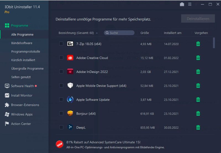
Task: Click the Adobe InDesign Id icon
Action: click(70, 72)
